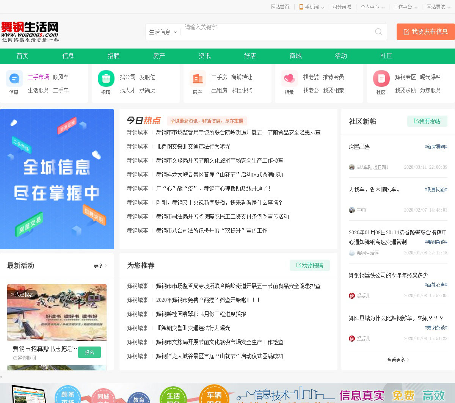Click 王帅's user avatar
Screen dimensions: 455x403
pyautogui.click(x=352, y=210)
